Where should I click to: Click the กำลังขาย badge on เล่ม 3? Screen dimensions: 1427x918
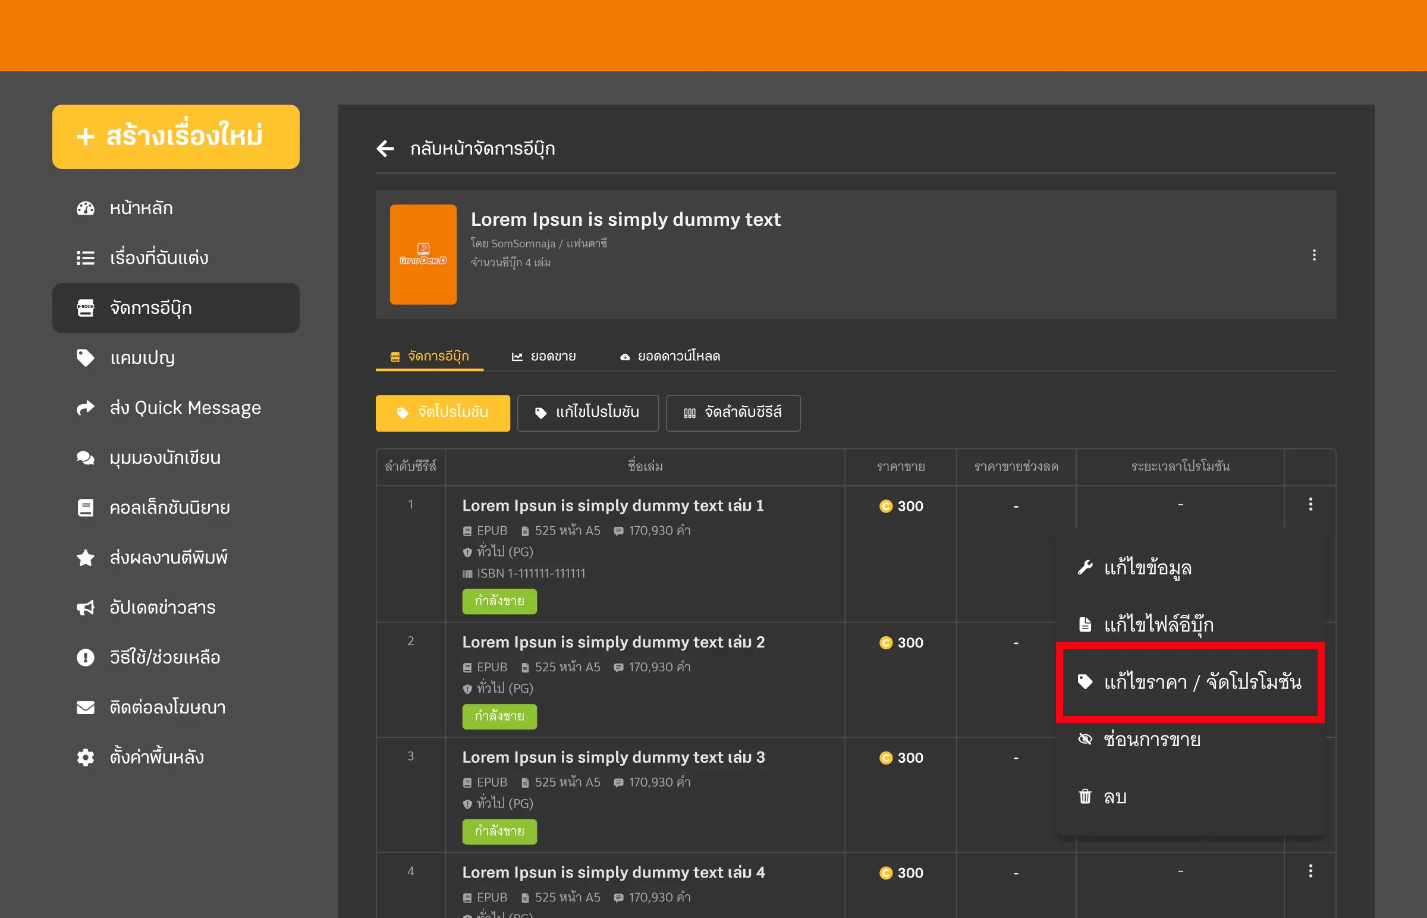click(499, 831)
